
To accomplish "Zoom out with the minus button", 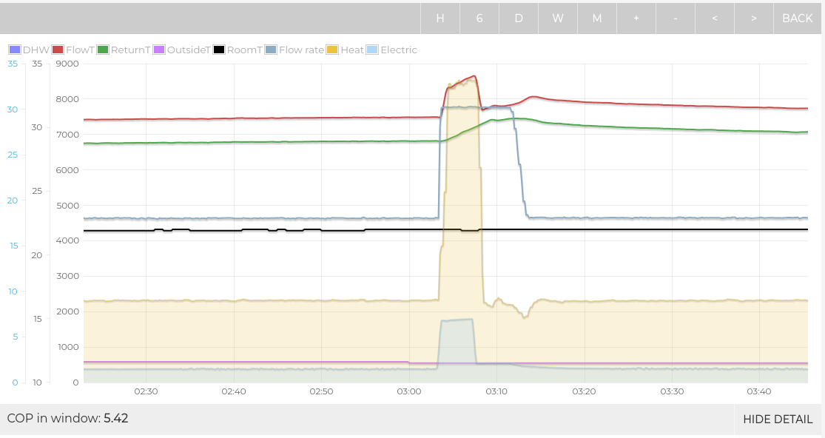I will point(676,18).
